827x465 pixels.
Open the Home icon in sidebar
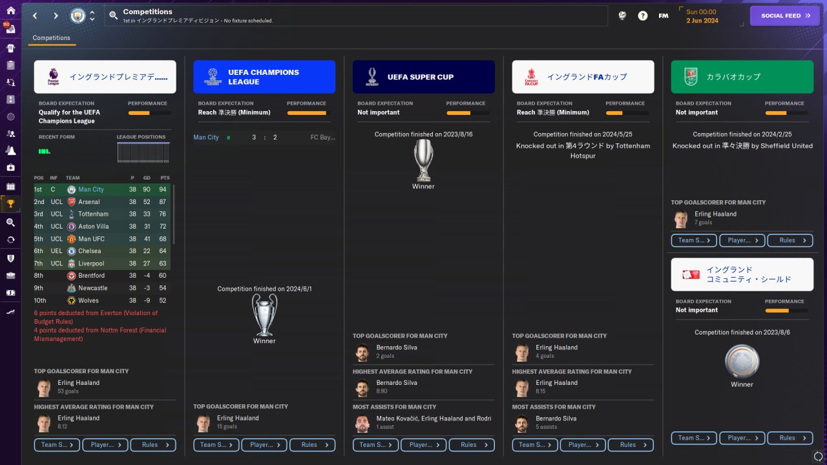pos(10,10)
